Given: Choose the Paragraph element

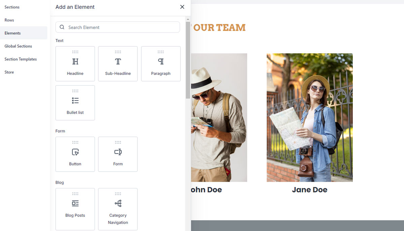Looking at the screenshot, I should click(161, 64).
